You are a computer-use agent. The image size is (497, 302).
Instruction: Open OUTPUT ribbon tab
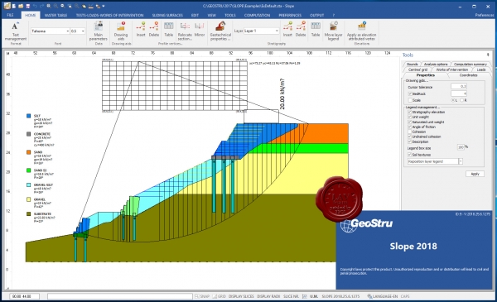click(x=317, y=15)
